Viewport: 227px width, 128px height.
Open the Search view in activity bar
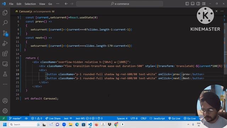point(5,23)
